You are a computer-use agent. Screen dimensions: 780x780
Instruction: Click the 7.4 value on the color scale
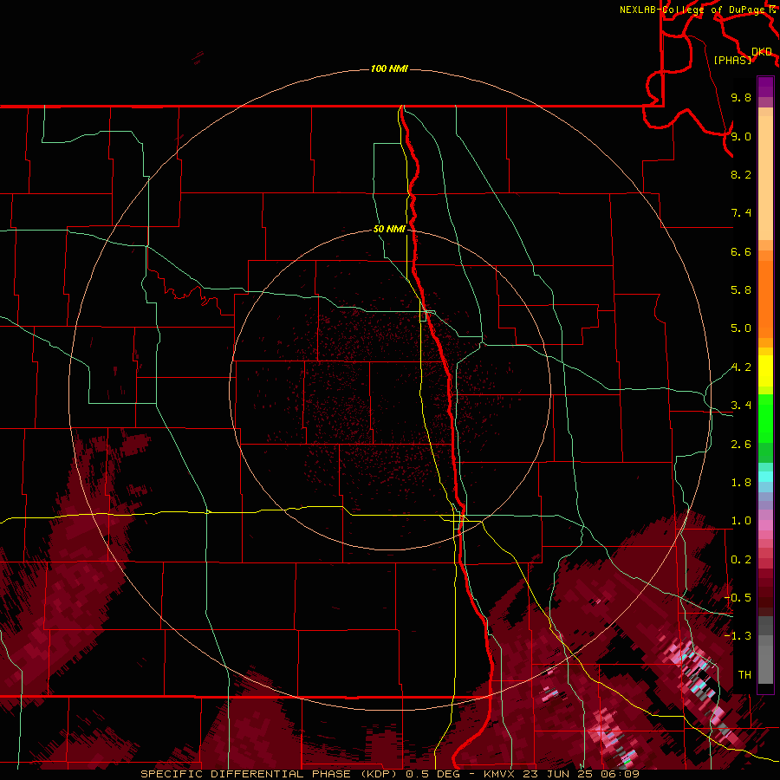coord(741,213)
